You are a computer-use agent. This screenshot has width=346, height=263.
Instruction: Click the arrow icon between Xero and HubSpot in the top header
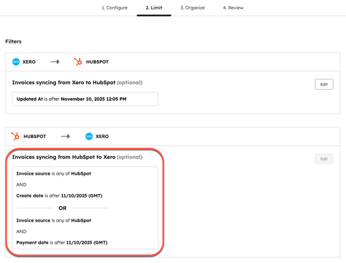[55, 61]
